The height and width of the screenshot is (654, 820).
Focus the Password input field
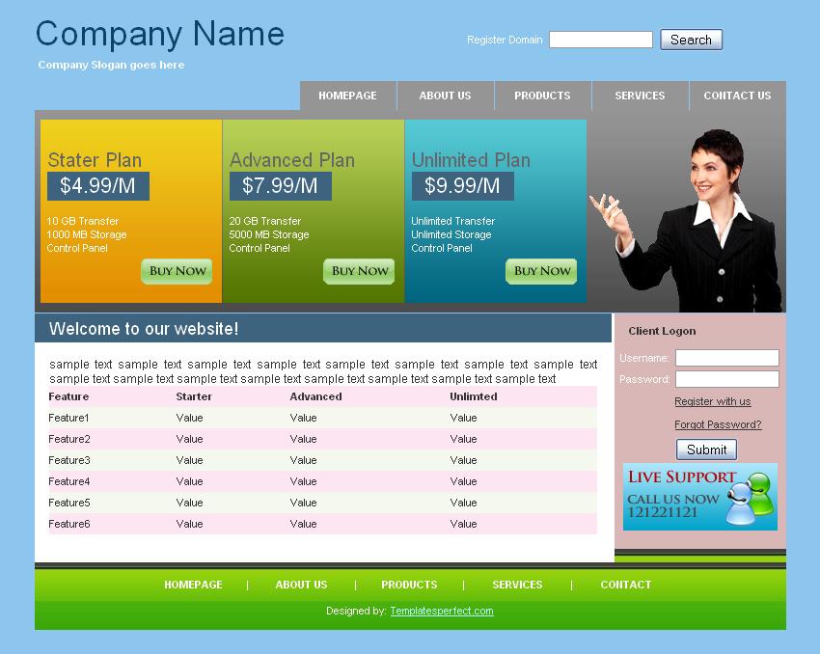pyautogui.click(x=727, y=379)
